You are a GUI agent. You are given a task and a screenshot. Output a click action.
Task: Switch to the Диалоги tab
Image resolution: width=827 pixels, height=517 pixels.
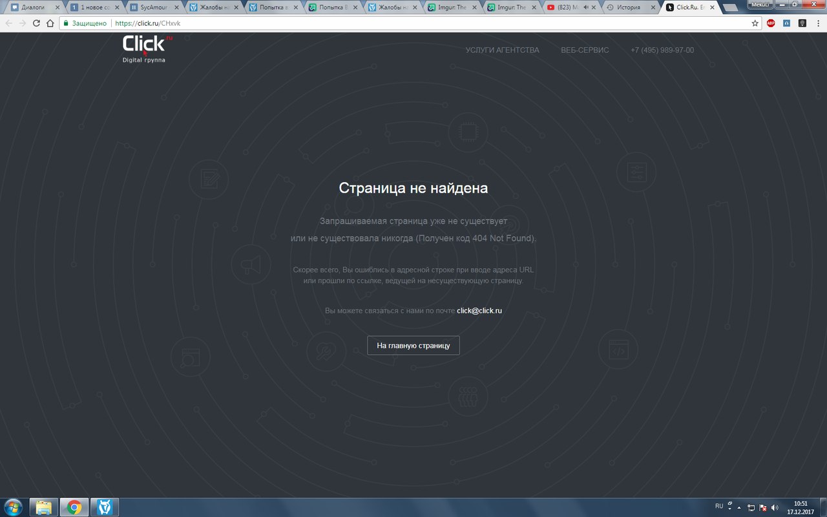pyautogui.click(x=32, y=8)
